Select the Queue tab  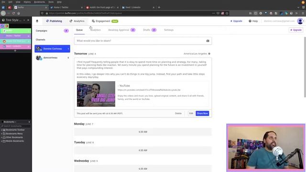point(79,30)
